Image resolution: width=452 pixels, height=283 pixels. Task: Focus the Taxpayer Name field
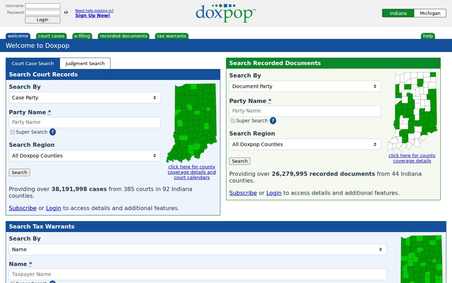coord(198,275)
